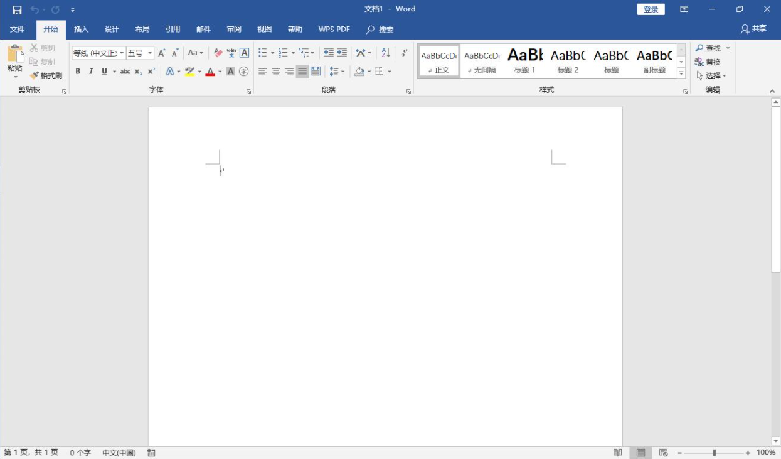Align text left
The height and width of the screenshot is (459, 781).
click(262, 72)
